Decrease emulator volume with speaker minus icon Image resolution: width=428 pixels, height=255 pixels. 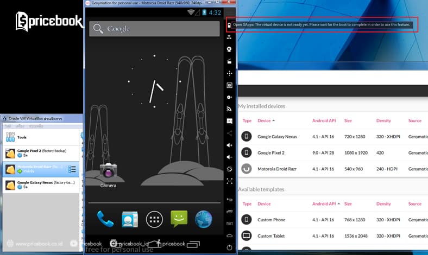point(229,157)
